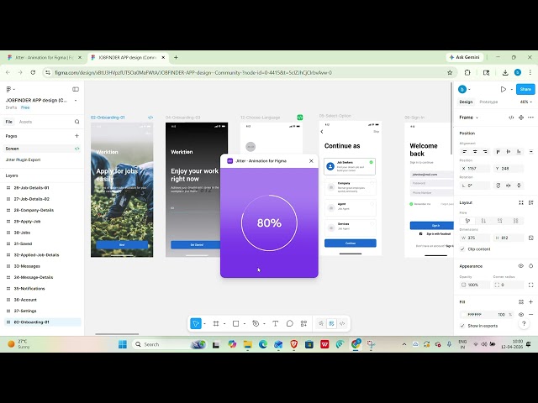Select the Comment tool

point(289,323)
